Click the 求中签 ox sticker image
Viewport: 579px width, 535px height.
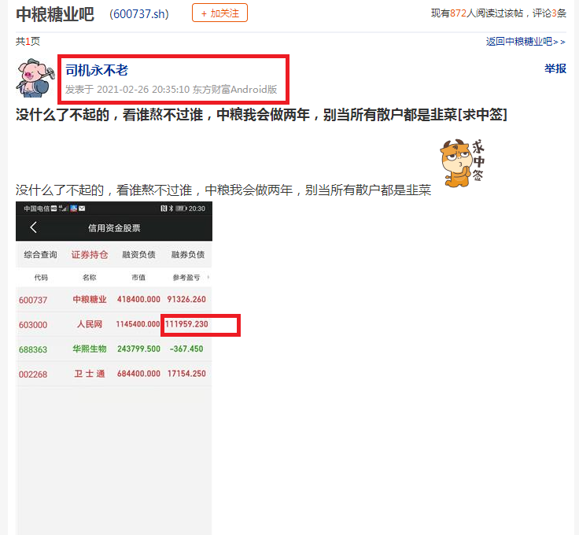(x=463, y=163)
